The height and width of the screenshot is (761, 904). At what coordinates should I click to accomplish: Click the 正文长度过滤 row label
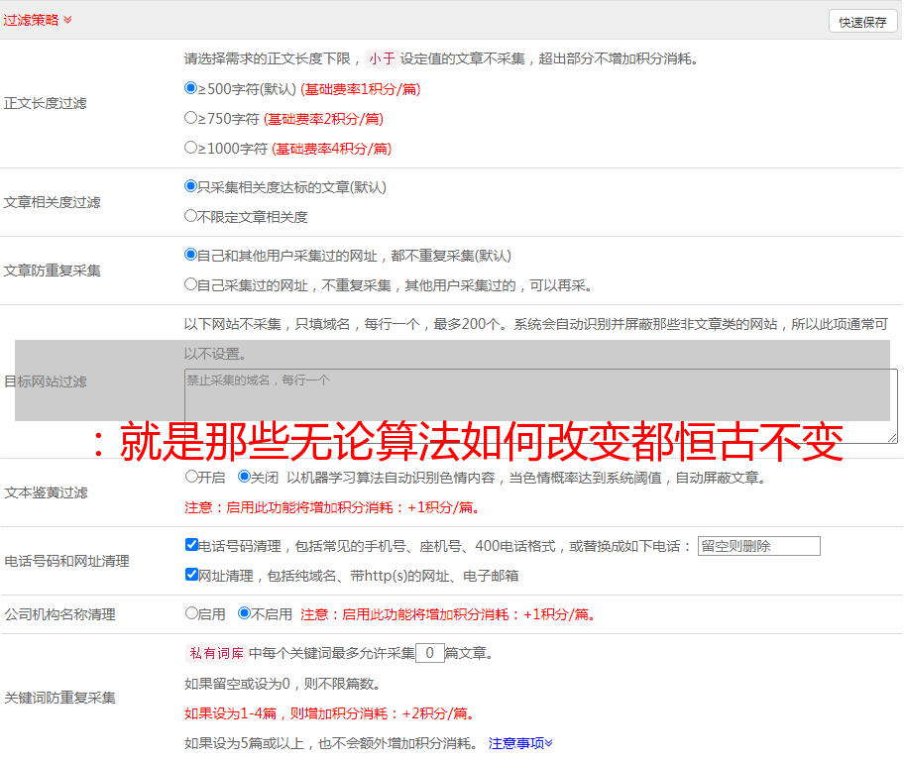point(45,104)
